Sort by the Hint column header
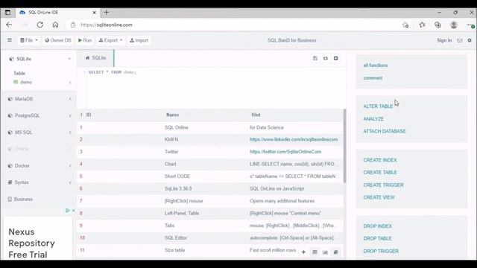The width and height of the screenshot is (477, 268). pyautogui.click(x=256, y=115)
